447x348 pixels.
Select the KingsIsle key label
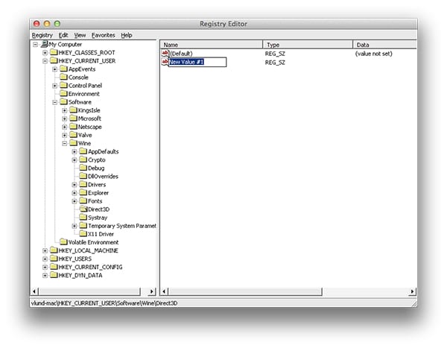point(89,110)
